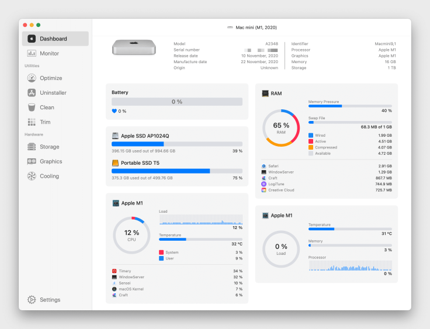The width and height of the screenshot is (430, 329).
Task: Click the GPU card Apple M1 chip icon
Action: point(265,216)
